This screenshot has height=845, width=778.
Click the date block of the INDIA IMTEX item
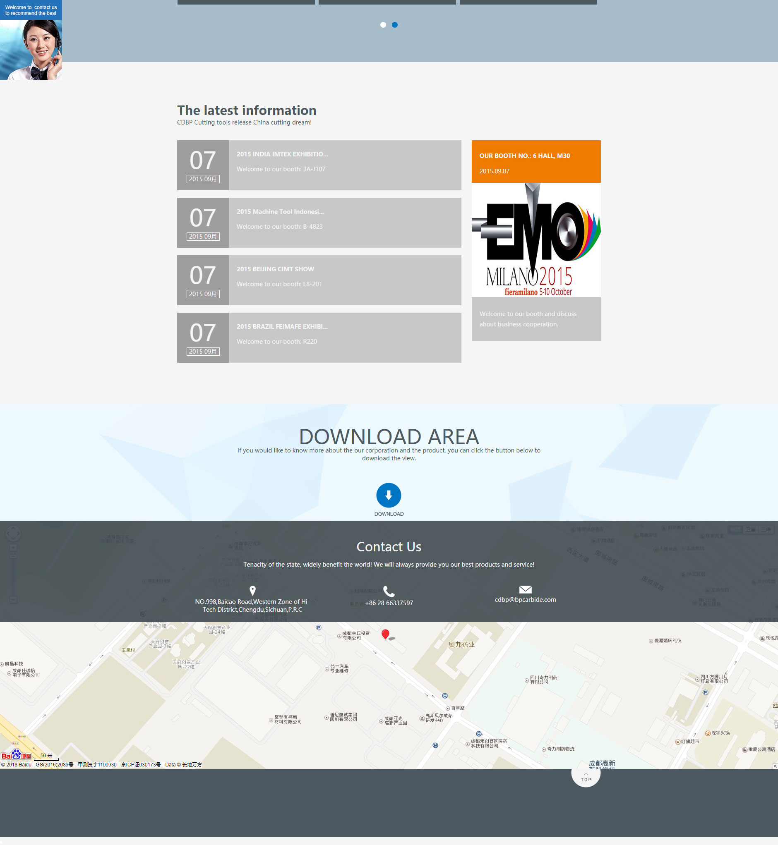203,165
